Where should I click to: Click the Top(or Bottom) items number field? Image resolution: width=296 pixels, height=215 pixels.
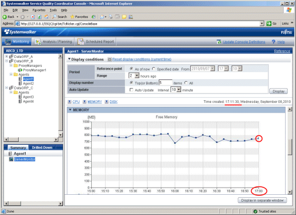(x=166, y=83)
